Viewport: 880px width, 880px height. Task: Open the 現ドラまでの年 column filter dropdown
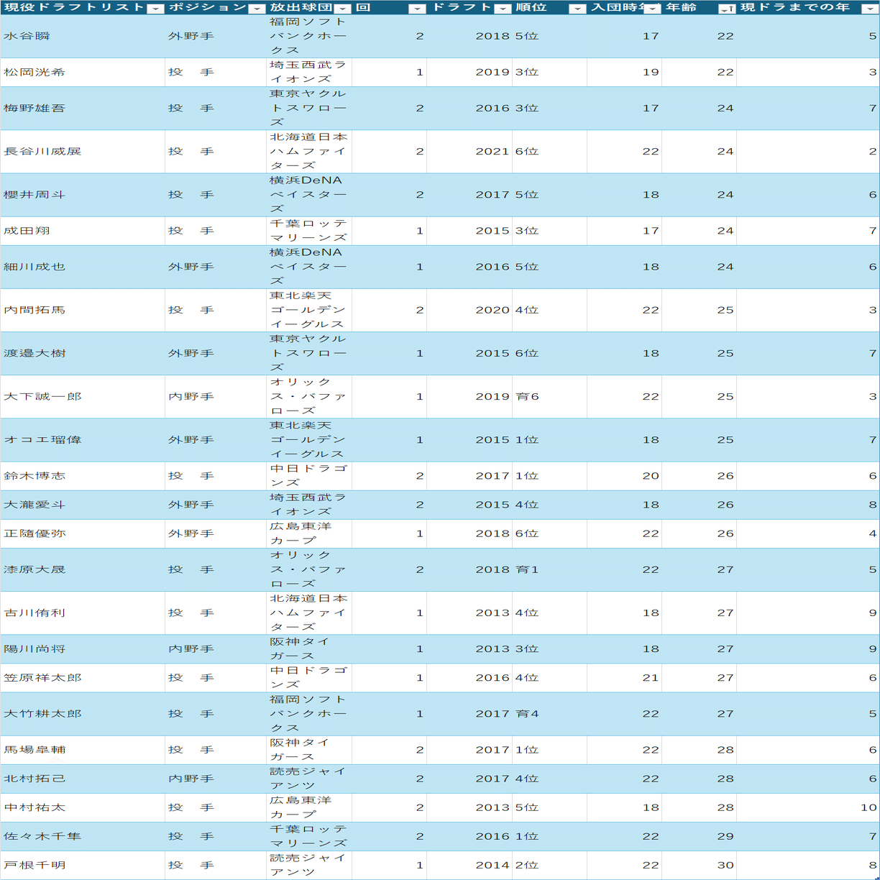[x=870, y=9]
